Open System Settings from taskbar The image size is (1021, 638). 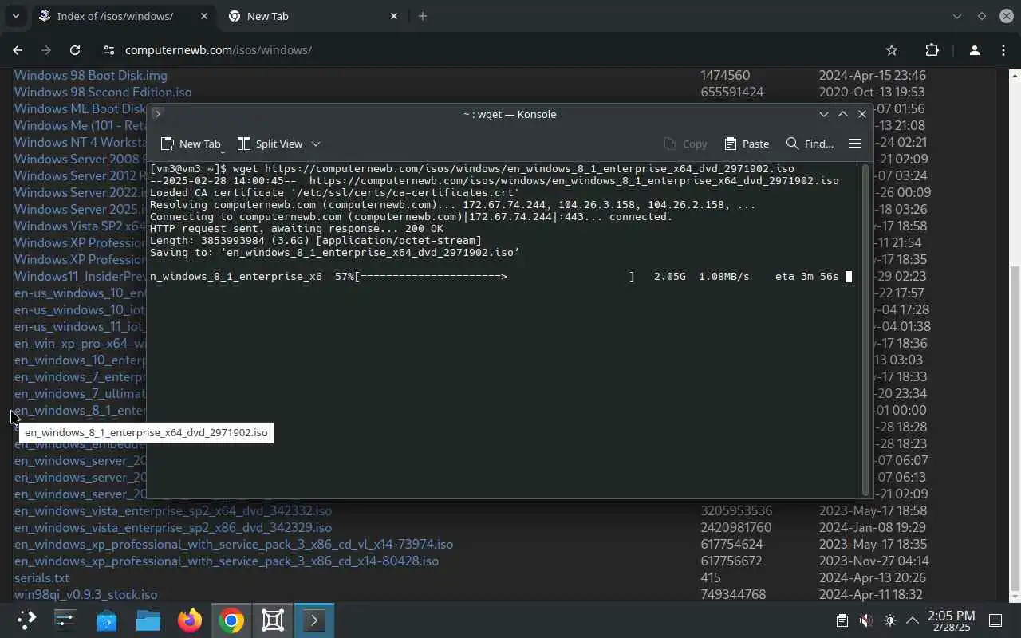click(65, 620)
